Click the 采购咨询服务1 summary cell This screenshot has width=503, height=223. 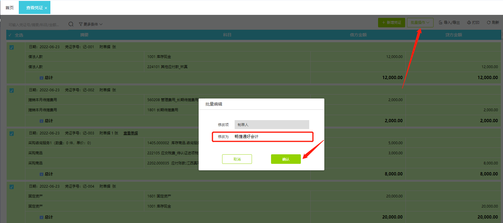coord(60,143)
